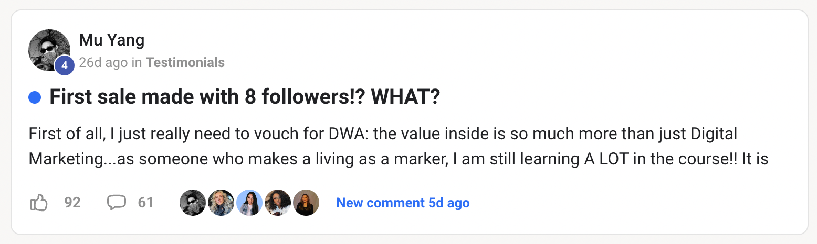Open comments via the speech bubble icon
The width and height of the screenshot is (817, 244).
(116, 203)
